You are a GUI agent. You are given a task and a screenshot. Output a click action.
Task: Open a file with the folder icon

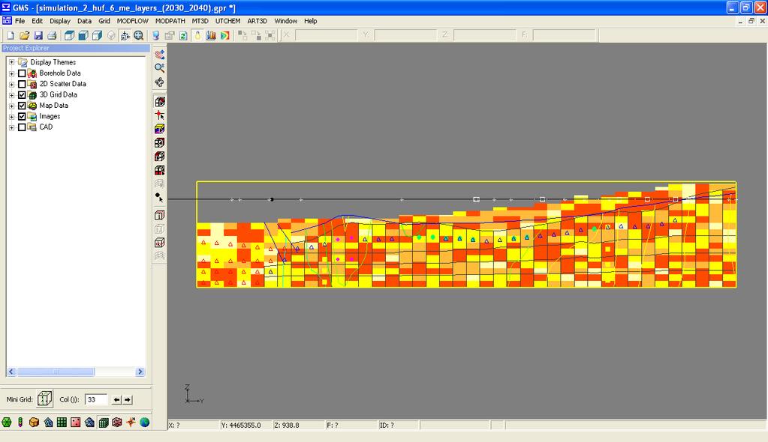[x=24, y=35]
